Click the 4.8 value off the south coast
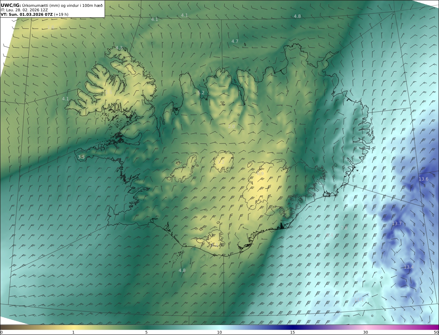 182,271
